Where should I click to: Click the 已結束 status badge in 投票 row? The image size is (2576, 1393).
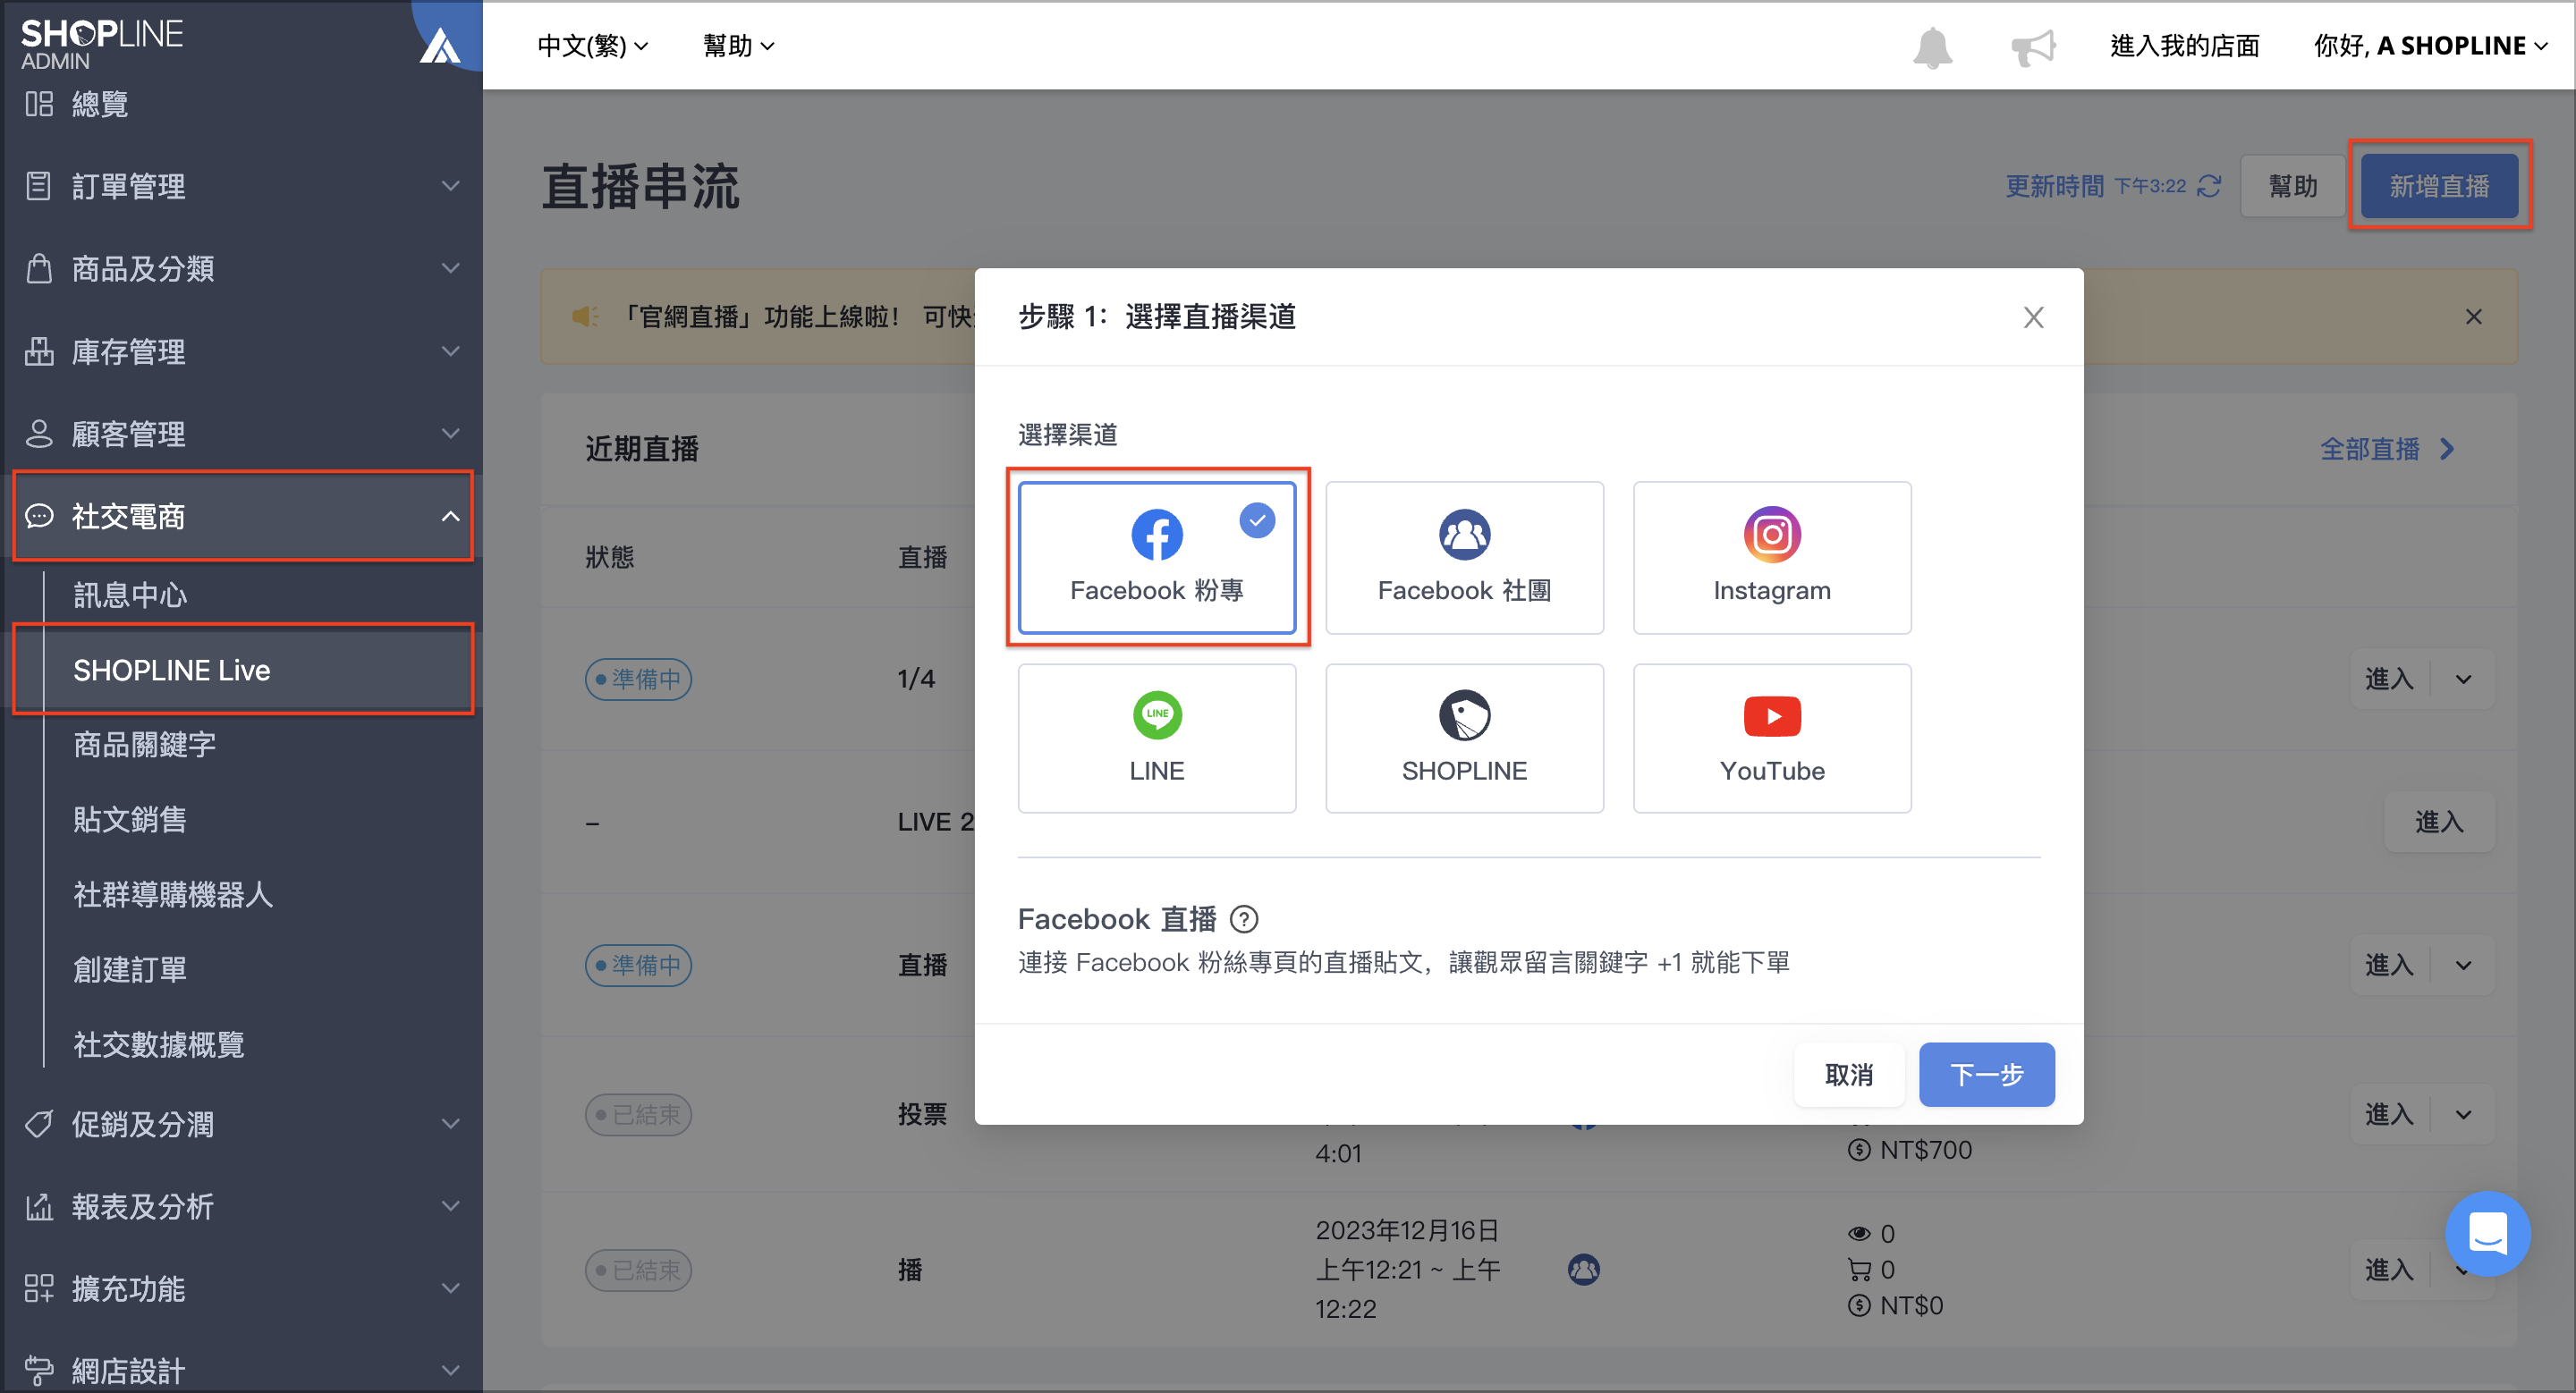point(638,1114)
